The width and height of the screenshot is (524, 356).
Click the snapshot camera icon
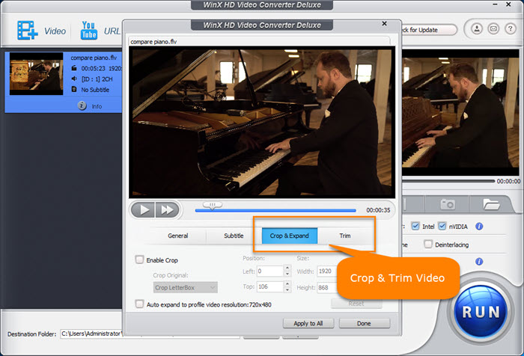click(448, 203)
